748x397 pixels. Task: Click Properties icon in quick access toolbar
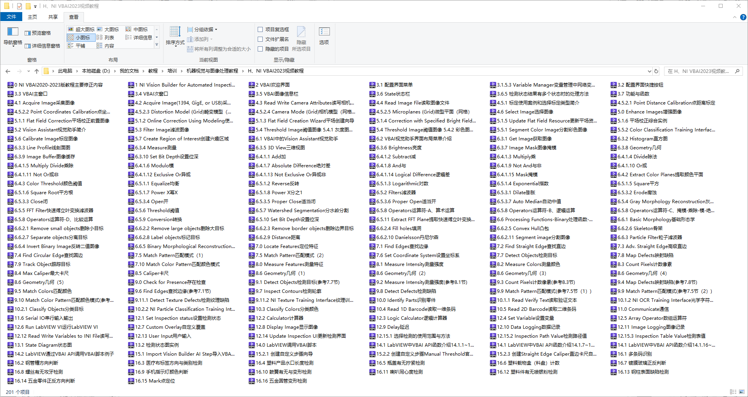(x=20, y=6)
